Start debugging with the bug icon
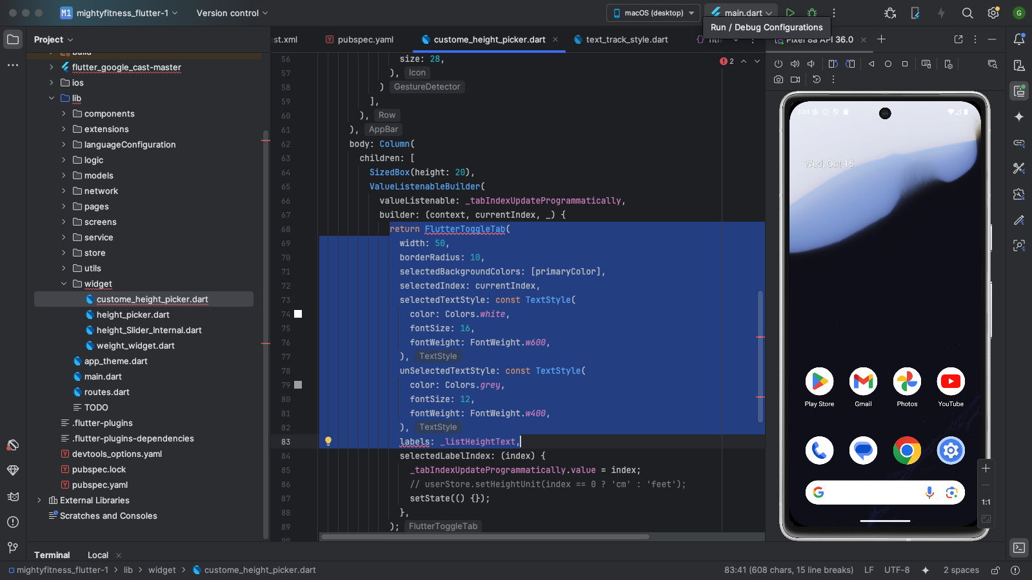Screen dimensions: 1032x580 coord(812,13)
